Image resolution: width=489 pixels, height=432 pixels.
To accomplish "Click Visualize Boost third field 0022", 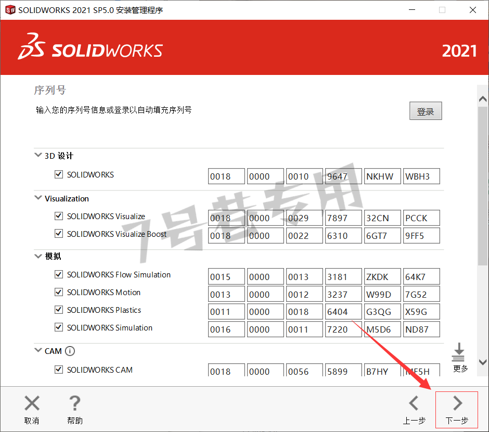I will [304, 236].
